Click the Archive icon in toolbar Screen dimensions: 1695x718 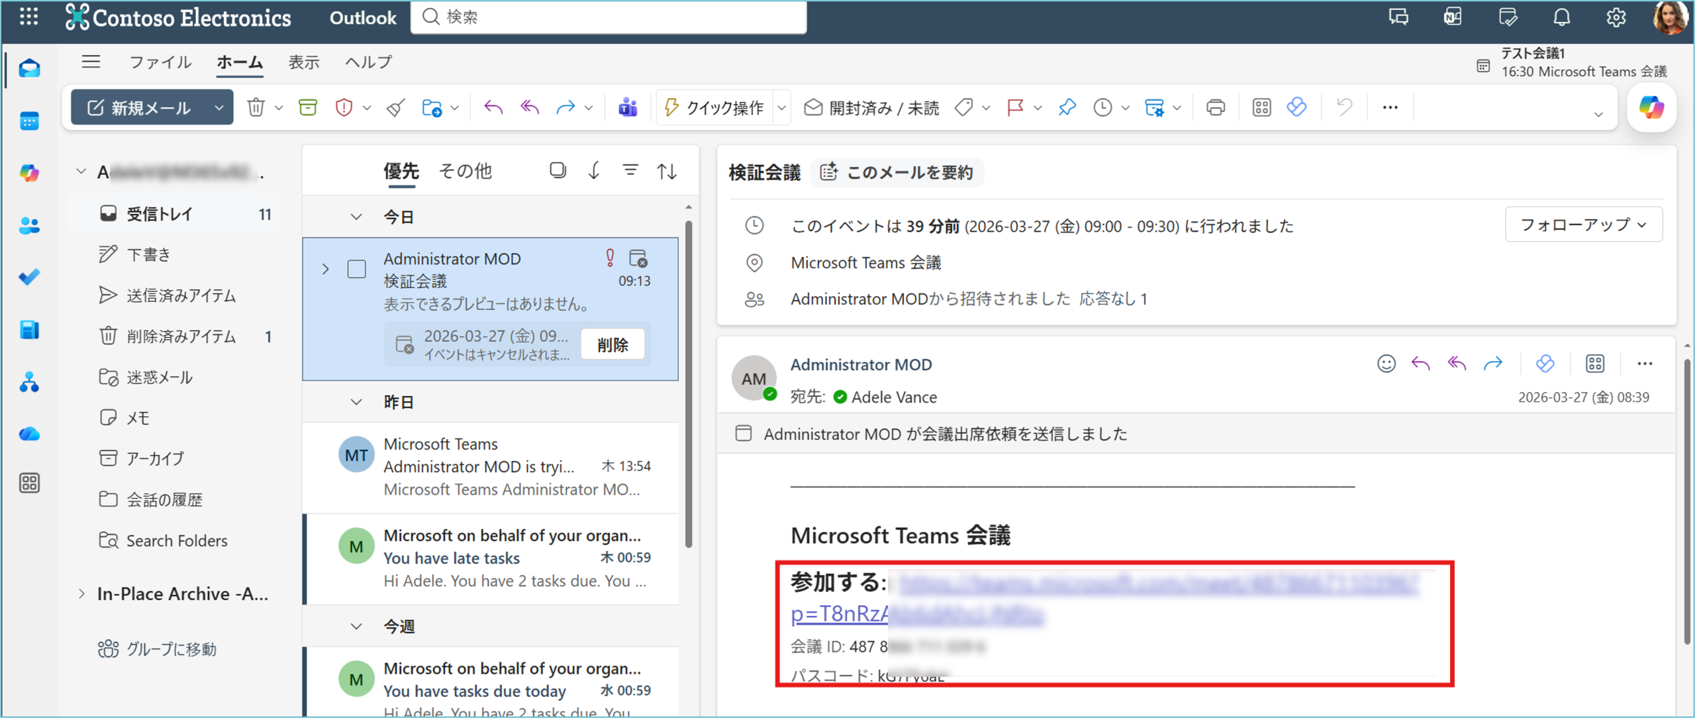pyautogui.click(x=308, y=107)
